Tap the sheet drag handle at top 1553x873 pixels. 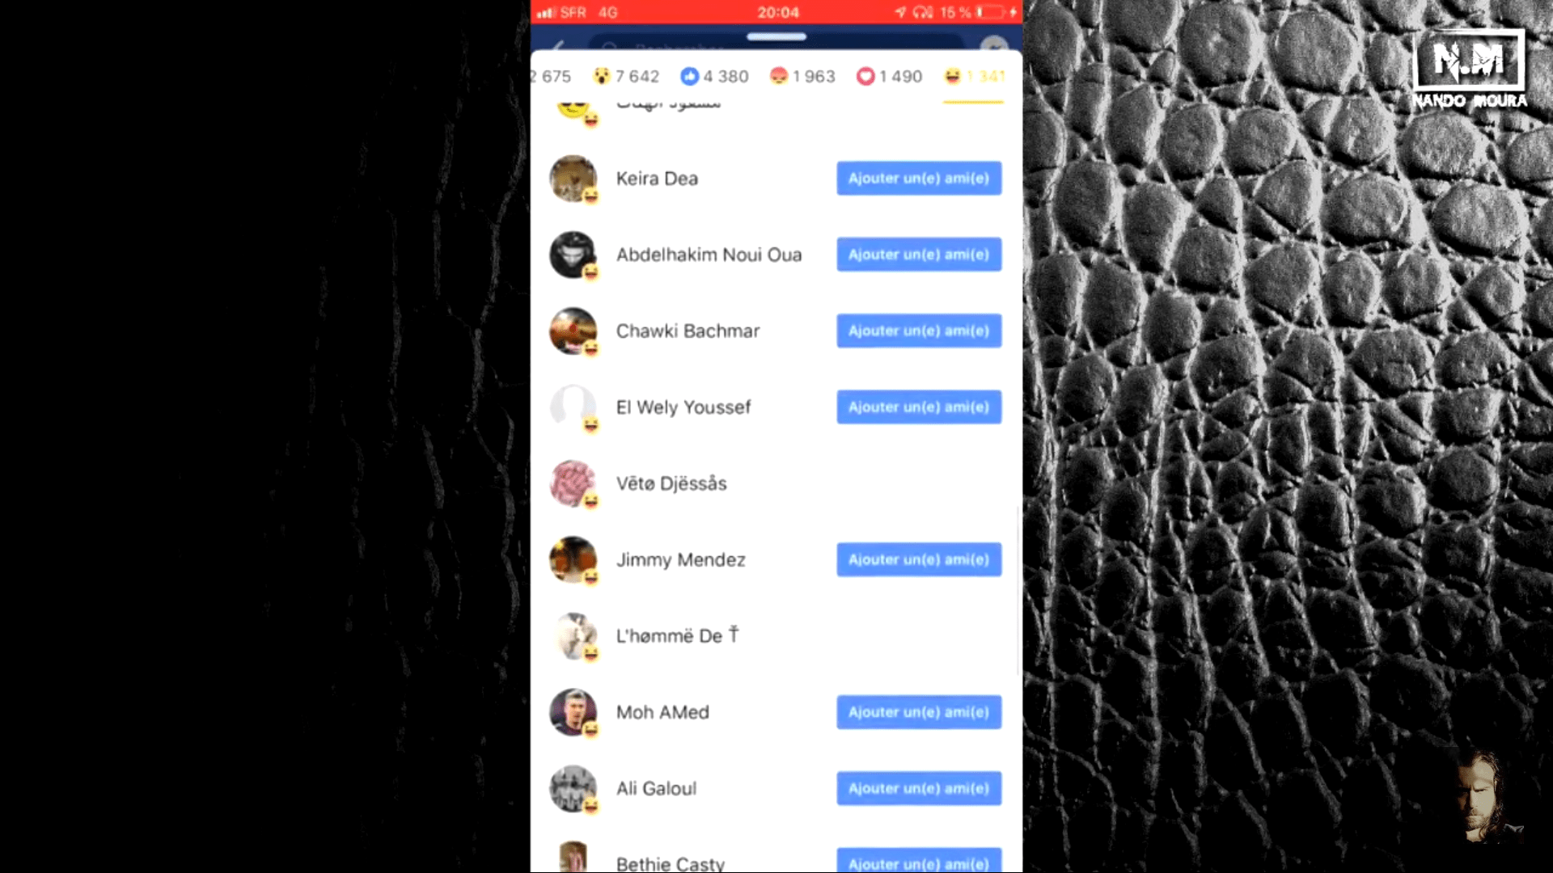(776, 36)
